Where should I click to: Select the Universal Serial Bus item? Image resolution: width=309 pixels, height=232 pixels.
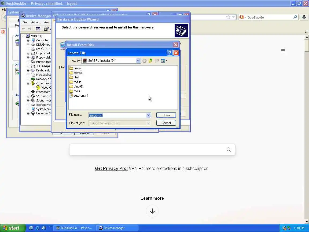coord(41,113)
